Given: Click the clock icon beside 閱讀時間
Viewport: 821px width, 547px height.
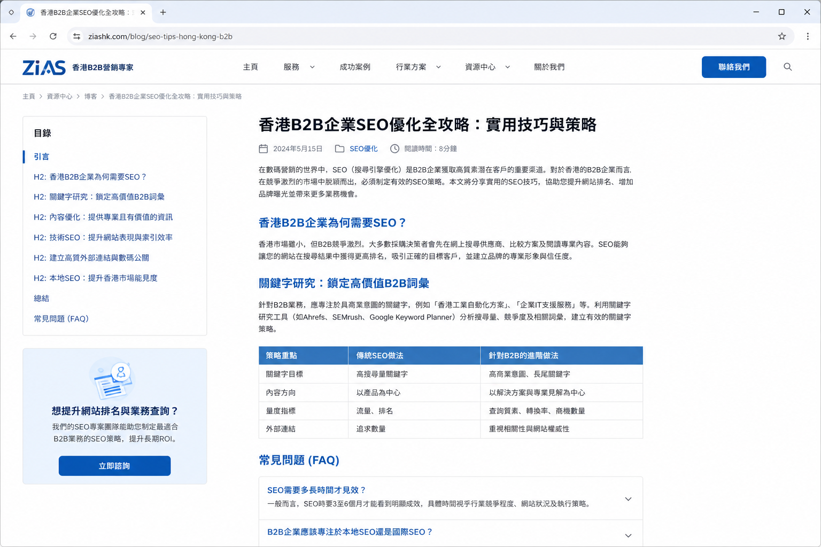Looking at the screenshot, I should pyautogui.click(x=394, y=149).
